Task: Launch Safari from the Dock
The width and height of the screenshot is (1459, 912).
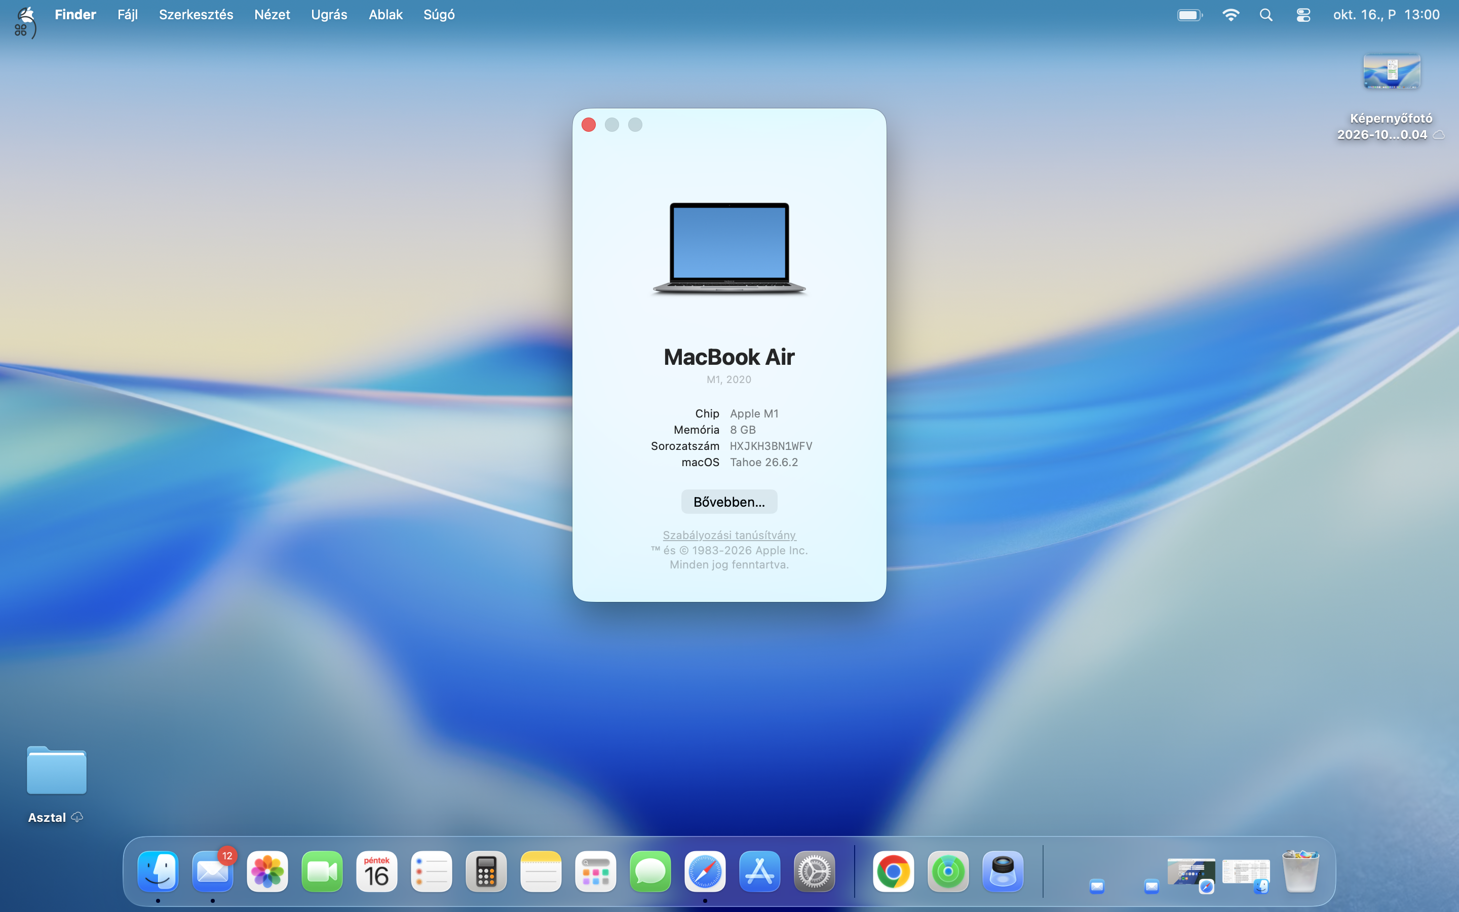Action: click(x=705, y=871)
